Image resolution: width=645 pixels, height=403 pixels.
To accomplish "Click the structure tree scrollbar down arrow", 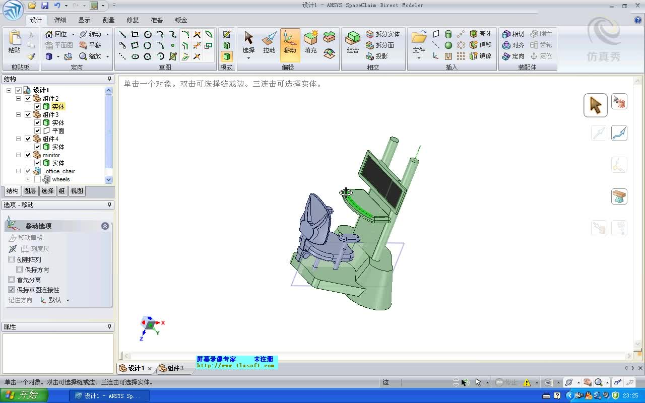I will coord(109,179).
